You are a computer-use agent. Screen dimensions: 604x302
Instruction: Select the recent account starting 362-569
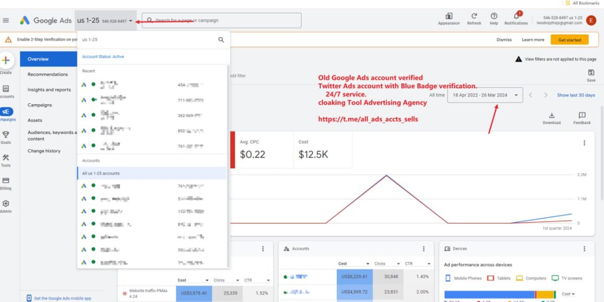152,115
